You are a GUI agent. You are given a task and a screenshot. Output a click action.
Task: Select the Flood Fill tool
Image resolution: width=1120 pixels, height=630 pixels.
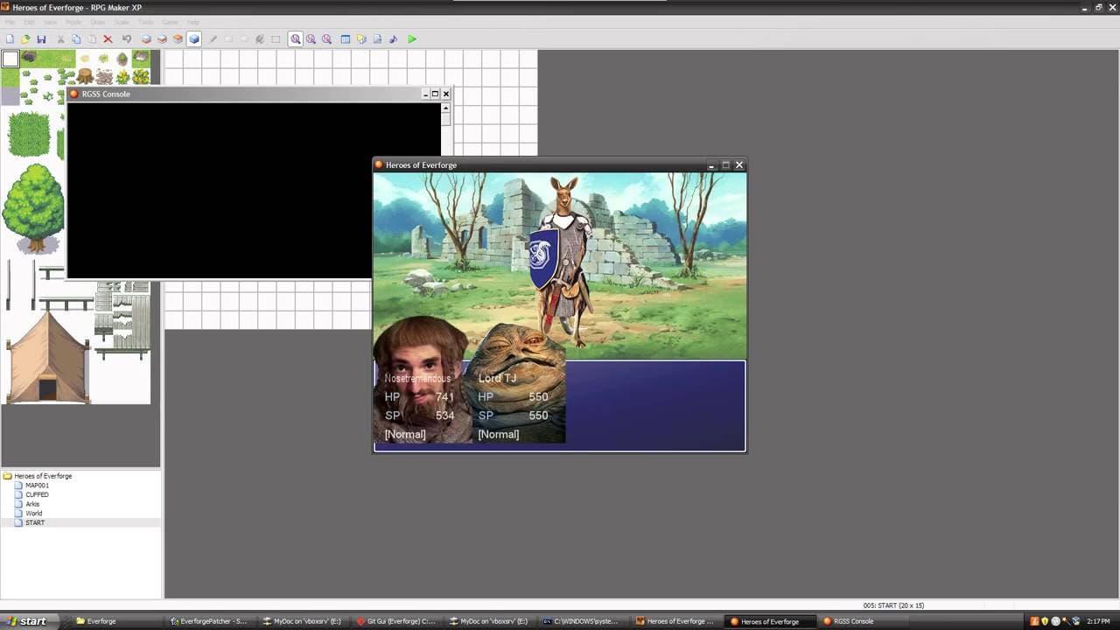260,39
